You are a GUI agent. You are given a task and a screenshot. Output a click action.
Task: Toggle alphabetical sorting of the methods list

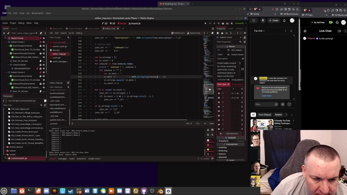pos(68,83)
